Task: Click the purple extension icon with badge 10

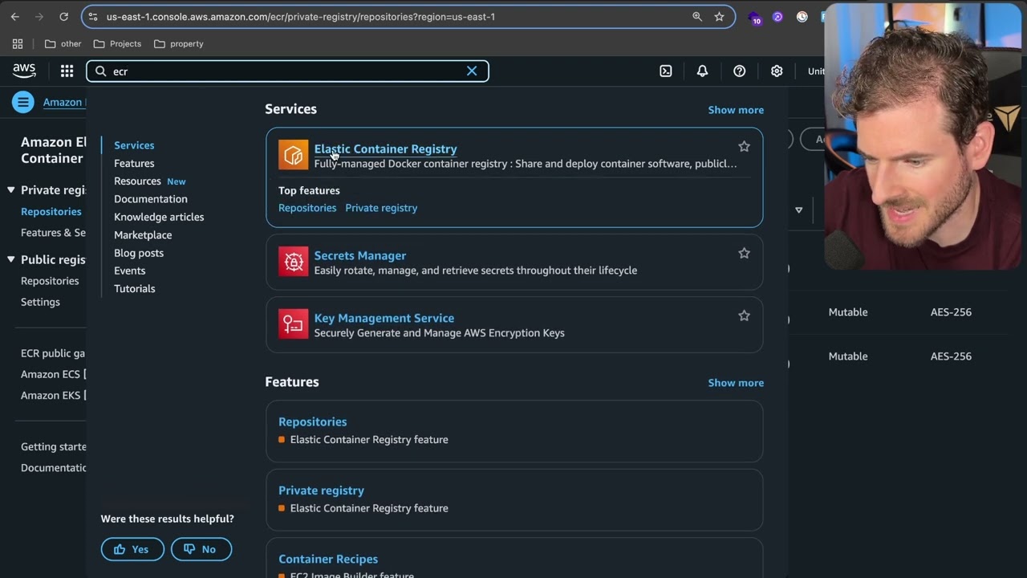Action: pos(754,17)
